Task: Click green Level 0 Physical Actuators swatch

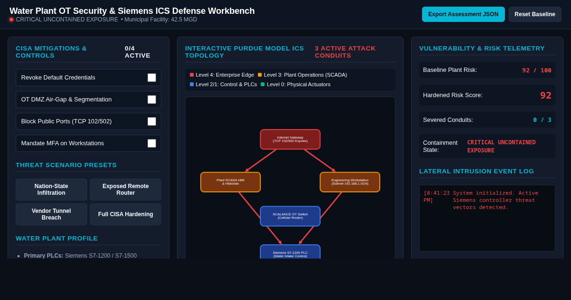Action: (x=263, y=84)
